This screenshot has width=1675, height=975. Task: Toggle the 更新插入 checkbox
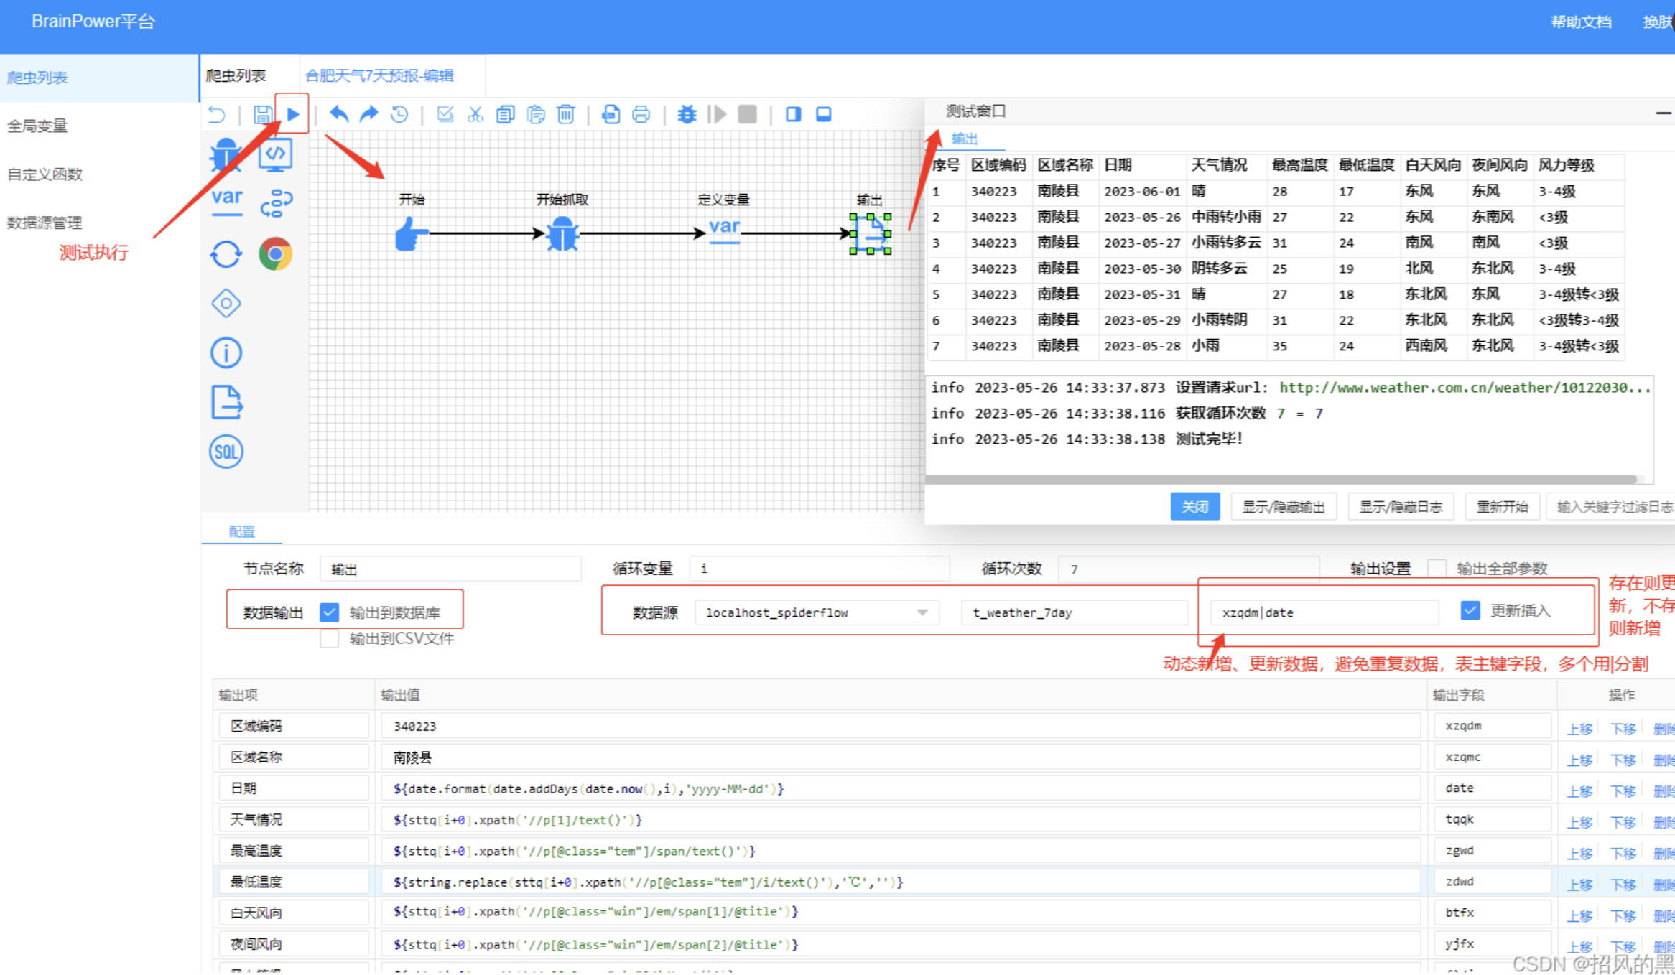pyautogui.click(x=1470, y=611)
